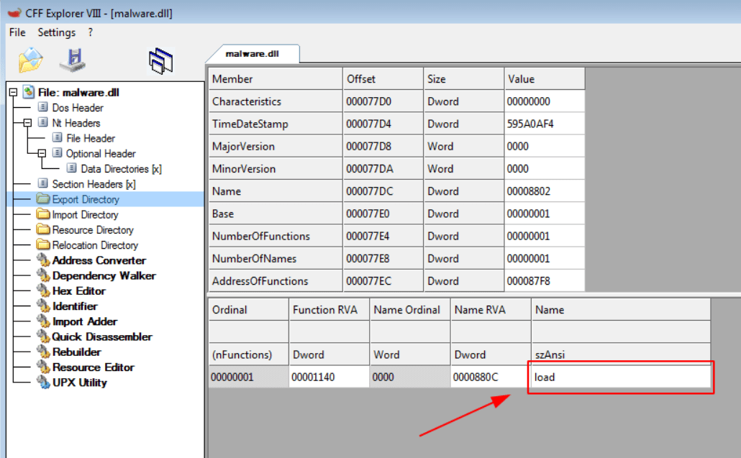Click the Quick Disassembler tool icon
The width and height of the screenshot is (741, 458).
point(43,336)
